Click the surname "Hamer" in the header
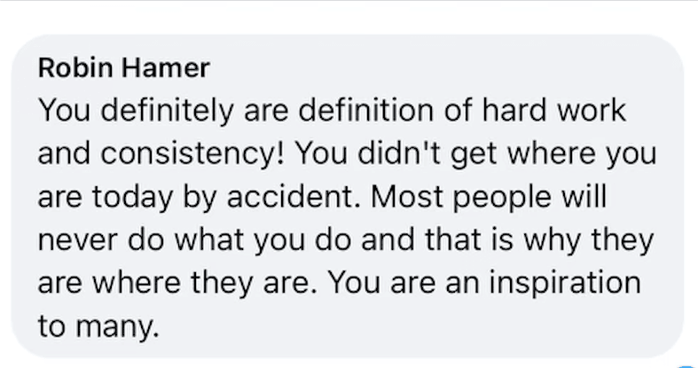This screenshot has width=698, height=368. 165,68
